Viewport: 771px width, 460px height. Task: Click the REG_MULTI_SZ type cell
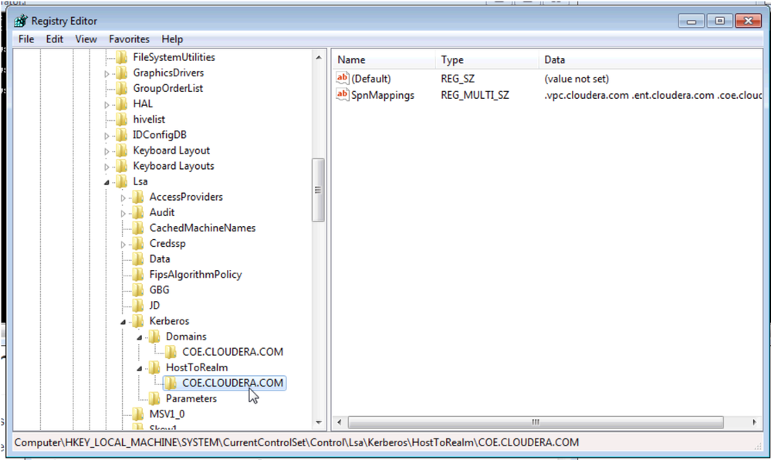pyautogui.click(x=475, y=95)
